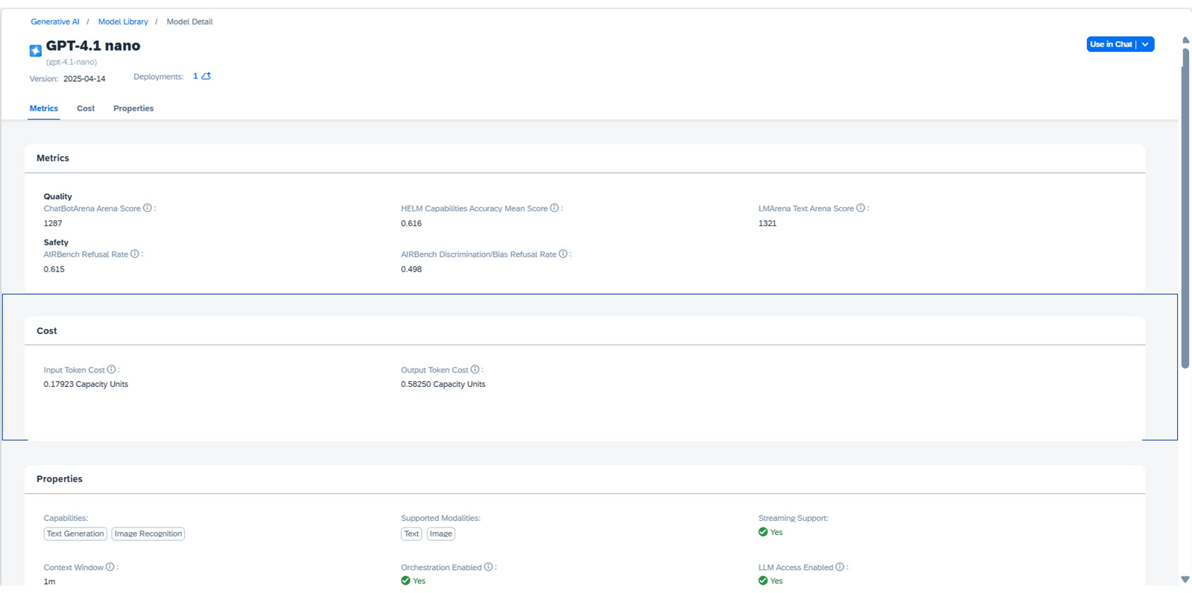
Task: Go to Generative AI breadcrumb
Action: [x=55, y=22]
